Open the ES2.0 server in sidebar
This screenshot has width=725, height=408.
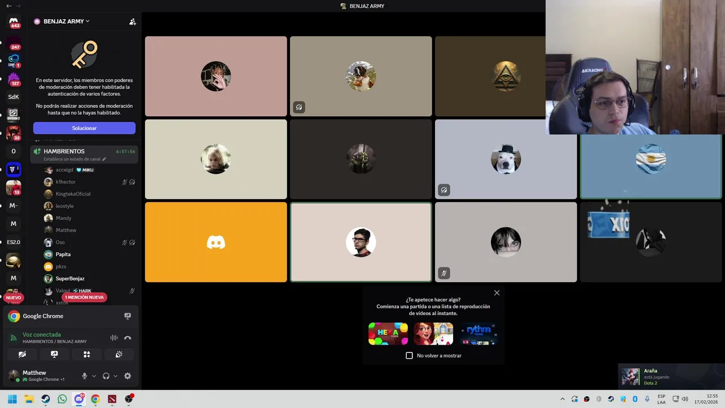tap(14, 242)
